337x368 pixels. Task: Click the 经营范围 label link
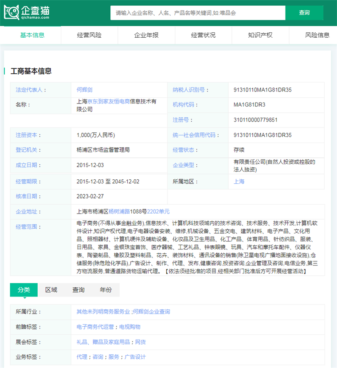tap(26, 227)
